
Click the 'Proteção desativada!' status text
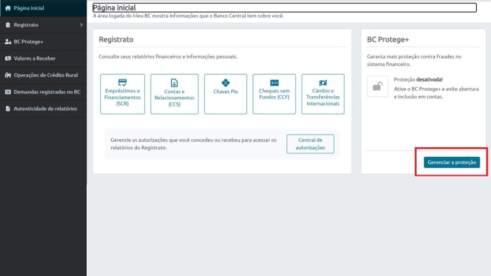[x=418, y=80]
